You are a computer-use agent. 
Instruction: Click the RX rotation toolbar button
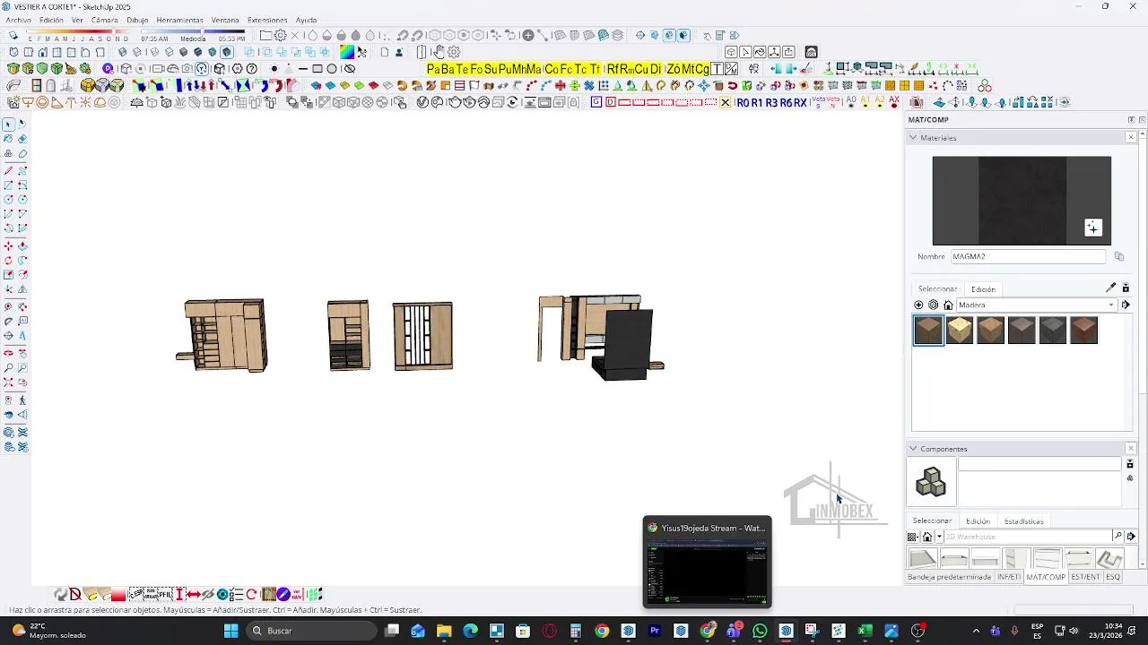pos(800,103)
